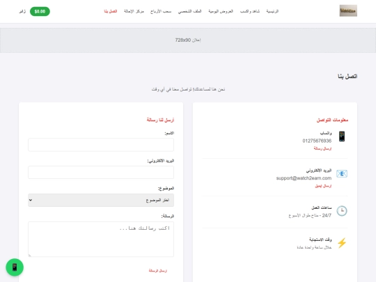The height and width of the screenshot is (282, 376).
Task: Click the email envelope icon beside البريد الإلكتروني
Action: [x=342, y=173]
